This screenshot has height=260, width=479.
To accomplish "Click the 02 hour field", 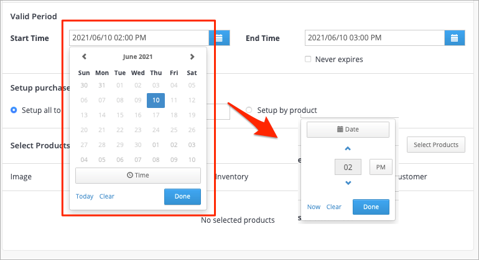I will pos(348,167).
